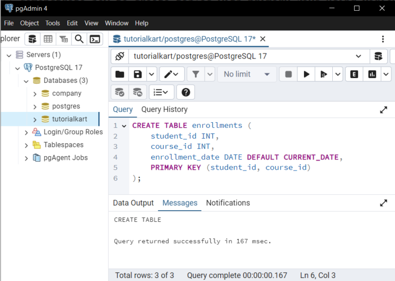
Task: Click the 'Ln 6, Col 3' status text
Action: coord(318,275)
